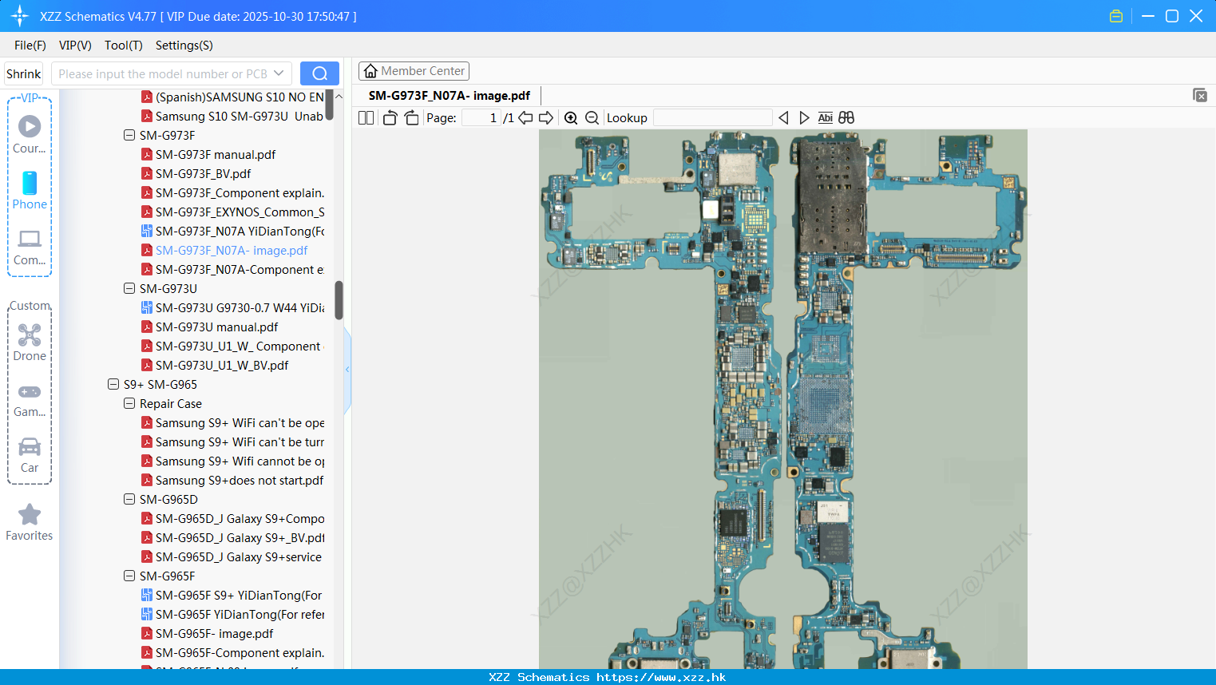Open the File(F) menu
Viewport: 1216px width, 685px height.
click(30, 45)
